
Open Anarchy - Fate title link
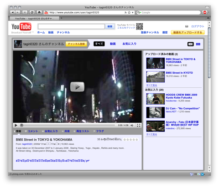click(x=182, y=123)
